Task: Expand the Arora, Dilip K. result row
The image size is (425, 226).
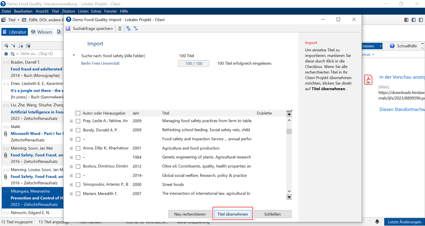Action: point(71,148)
